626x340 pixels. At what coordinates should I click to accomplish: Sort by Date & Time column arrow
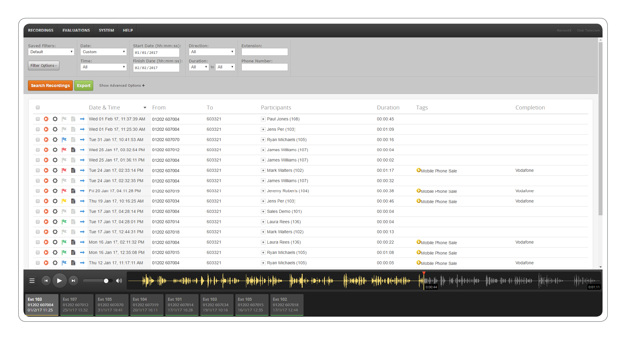(145, 108)
